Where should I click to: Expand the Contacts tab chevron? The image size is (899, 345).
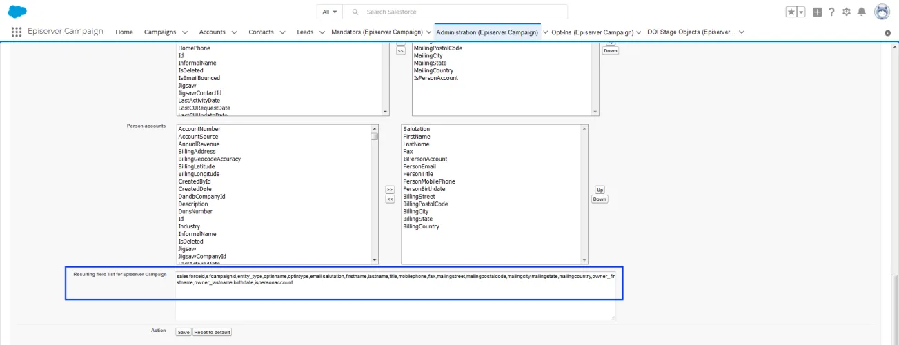pos(283,32)
